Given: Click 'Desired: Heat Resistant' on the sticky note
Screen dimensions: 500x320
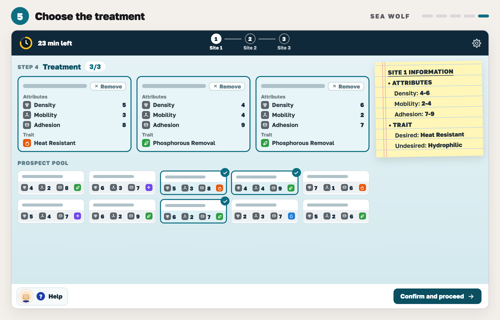Looking at the screenshot, I should click(429, 135).
